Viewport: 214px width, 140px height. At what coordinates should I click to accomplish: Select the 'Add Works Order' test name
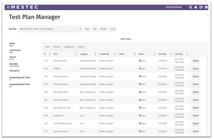pos(61,92)
